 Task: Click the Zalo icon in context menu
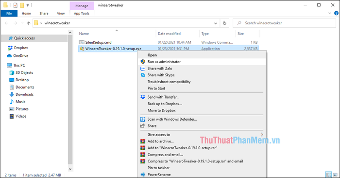143,69
